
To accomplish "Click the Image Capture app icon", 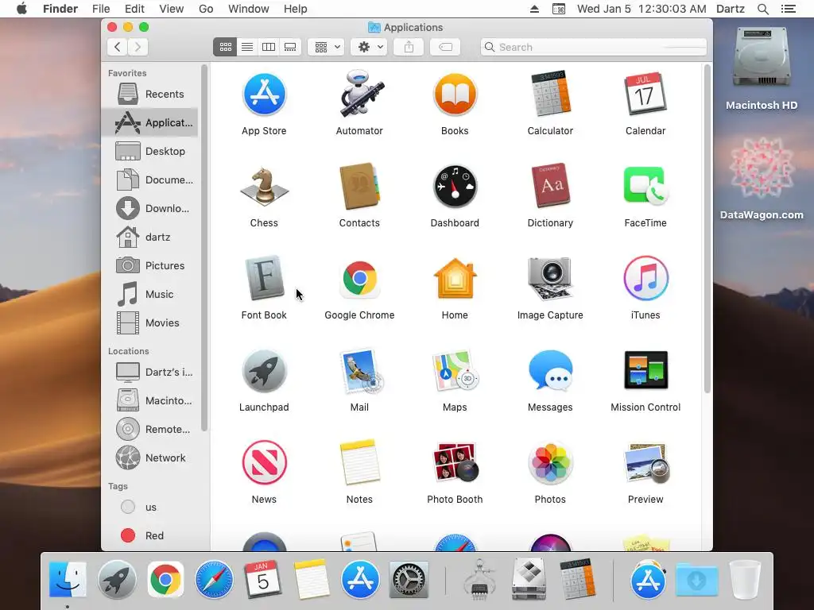I will tap(550, 279).
